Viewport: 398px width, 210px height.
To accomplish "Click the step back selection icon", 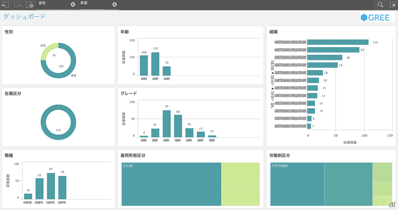I will click(x=5, y=5).
